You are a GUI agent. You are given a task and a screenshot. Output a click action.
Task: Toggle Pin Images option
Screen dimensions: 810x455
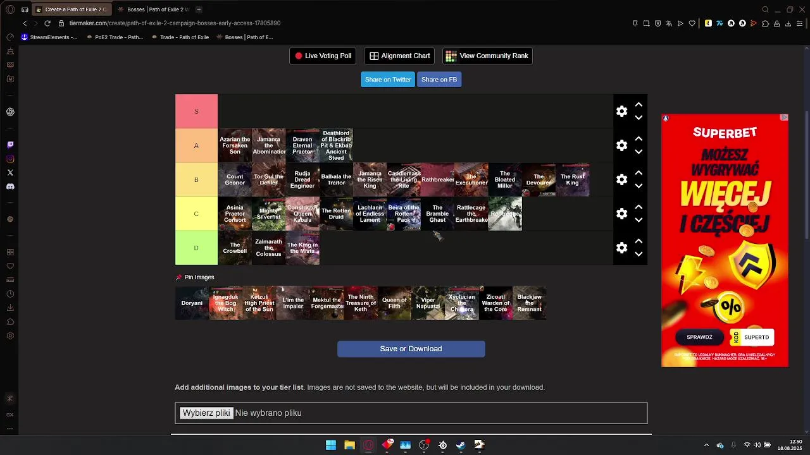coord(195,277)
